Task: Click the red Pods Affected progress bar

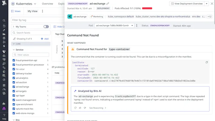Action: [x=147, y=8]
